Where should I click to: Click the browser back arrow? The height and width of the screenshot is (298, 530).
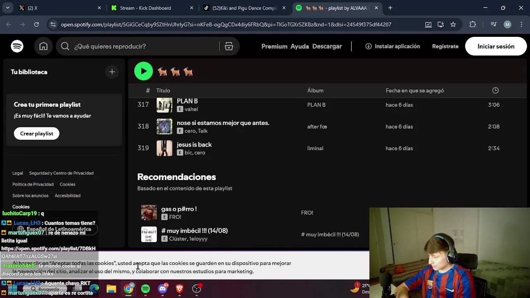(x=9, y=24)
